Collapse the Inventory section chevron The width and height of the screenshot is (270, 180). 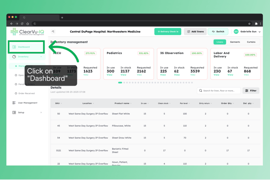pos(41,57)
